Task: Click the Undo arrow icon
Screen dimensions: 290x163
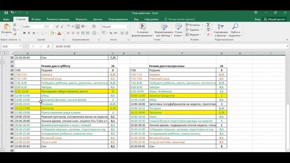Action: (12, 13)
